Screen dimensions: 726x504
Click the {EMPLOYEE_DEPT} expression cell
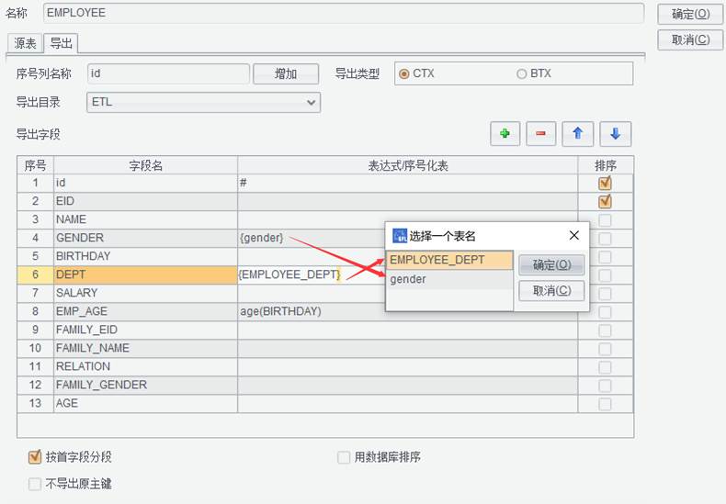(312, 275)
